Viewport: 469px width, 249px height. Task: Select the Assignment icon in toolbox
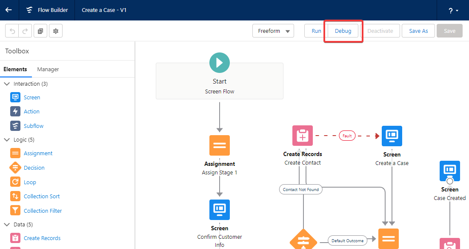click(15, 153)
